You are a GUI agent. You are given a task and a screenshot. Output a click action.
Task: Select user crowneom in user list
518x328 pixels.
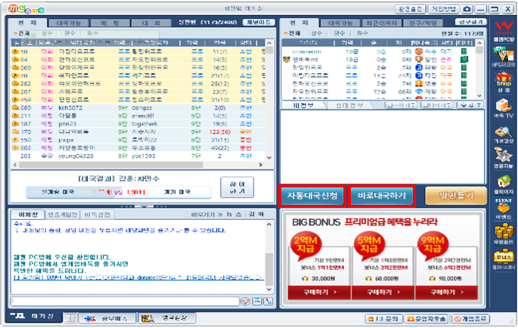pyautogui.click(x=379, y=51)
